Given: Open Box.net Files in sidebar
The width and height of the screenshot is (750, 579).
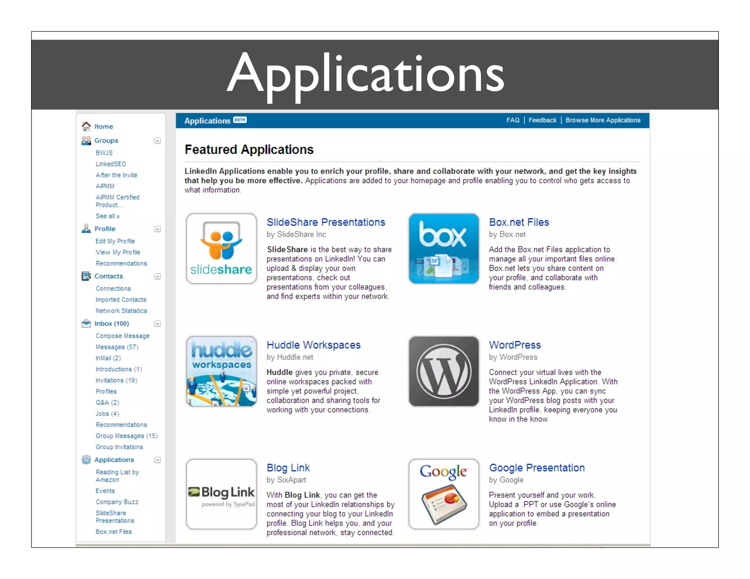Looking at the screenshot, I should click(114, 532).
